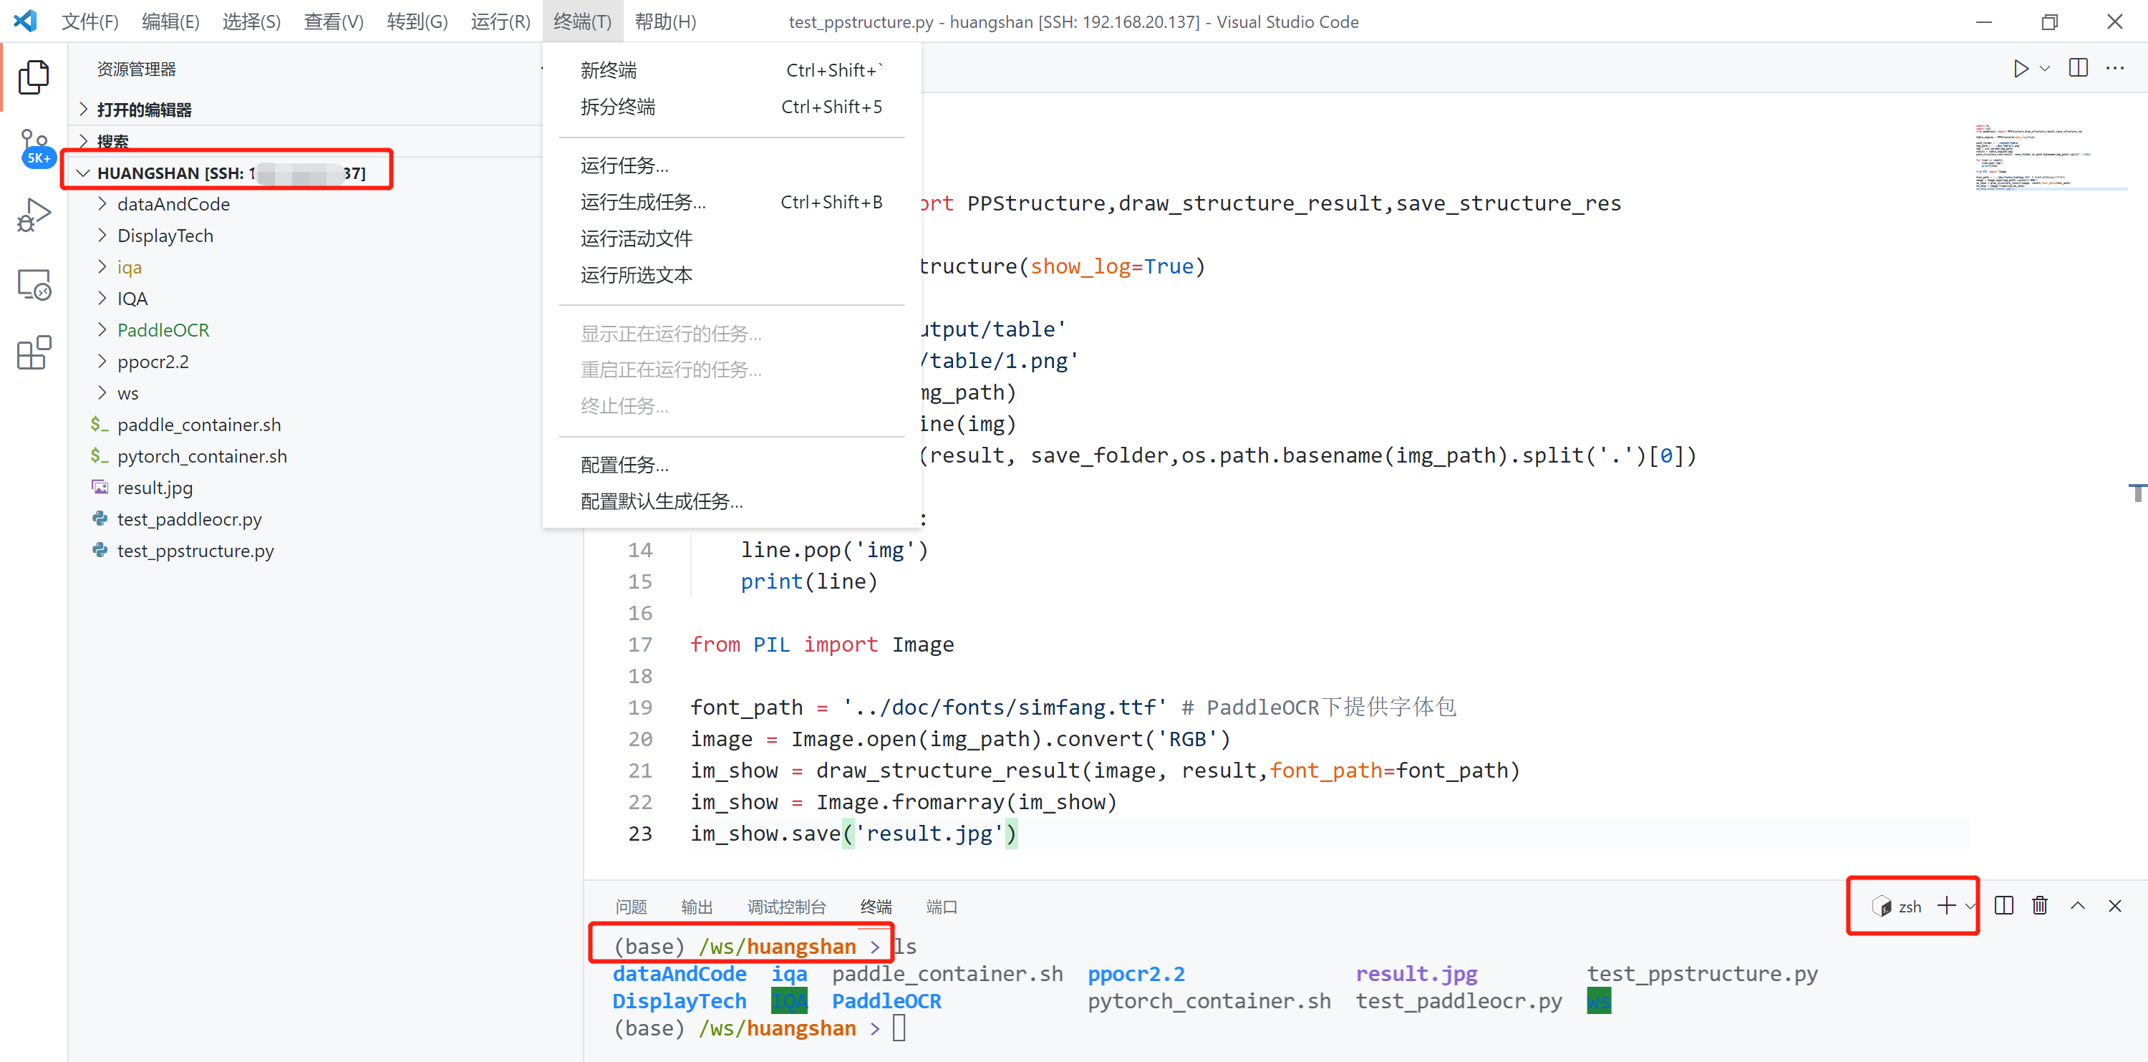The image size is (2148, 1062).
Task: Open Extensions view
Action: [x=34, y=353]
